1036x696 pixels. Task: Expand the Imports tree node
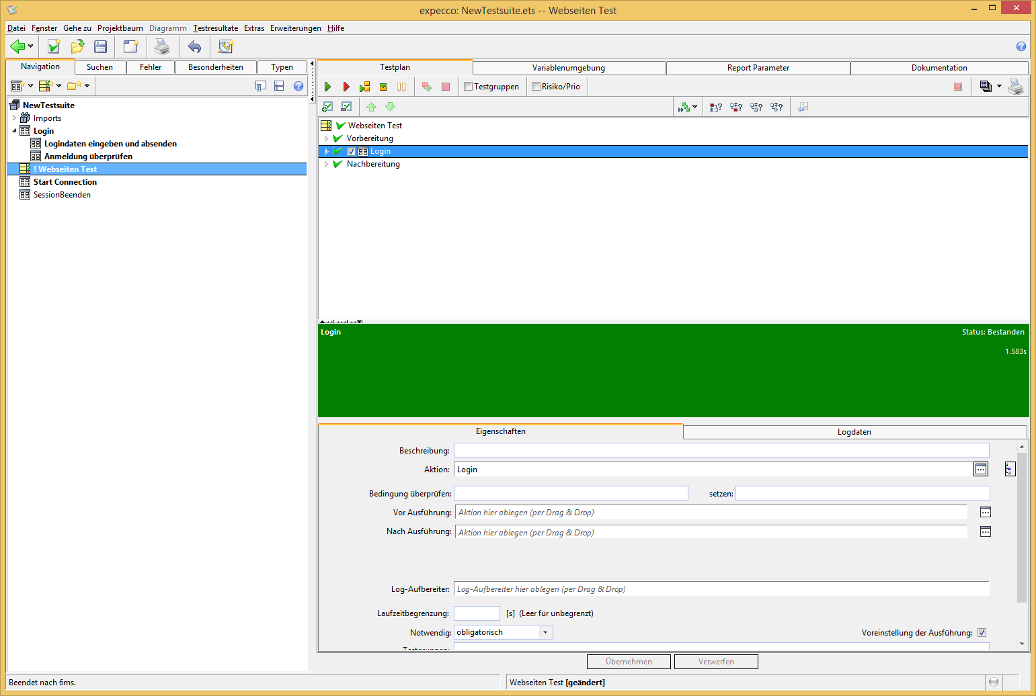pos(14,118)
